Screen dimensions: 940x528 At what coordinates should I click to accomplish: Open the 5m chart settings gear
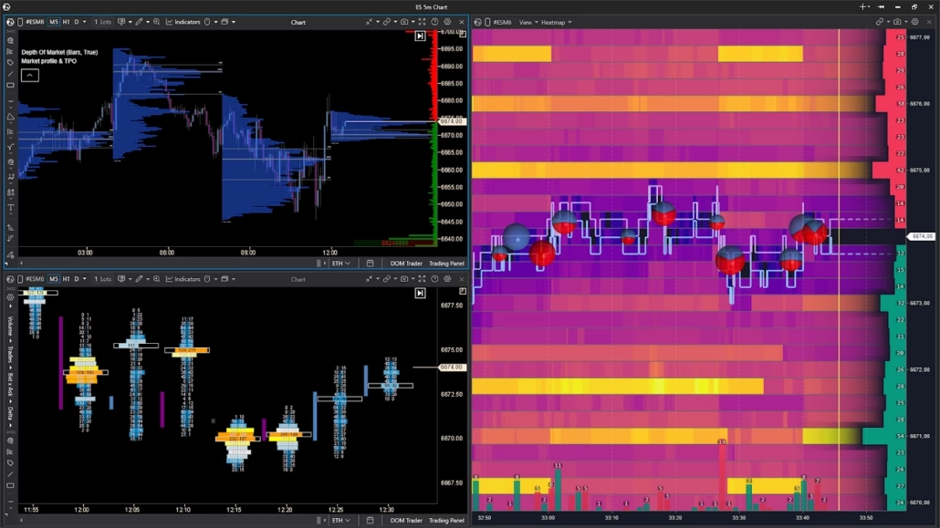click(447, 21)
